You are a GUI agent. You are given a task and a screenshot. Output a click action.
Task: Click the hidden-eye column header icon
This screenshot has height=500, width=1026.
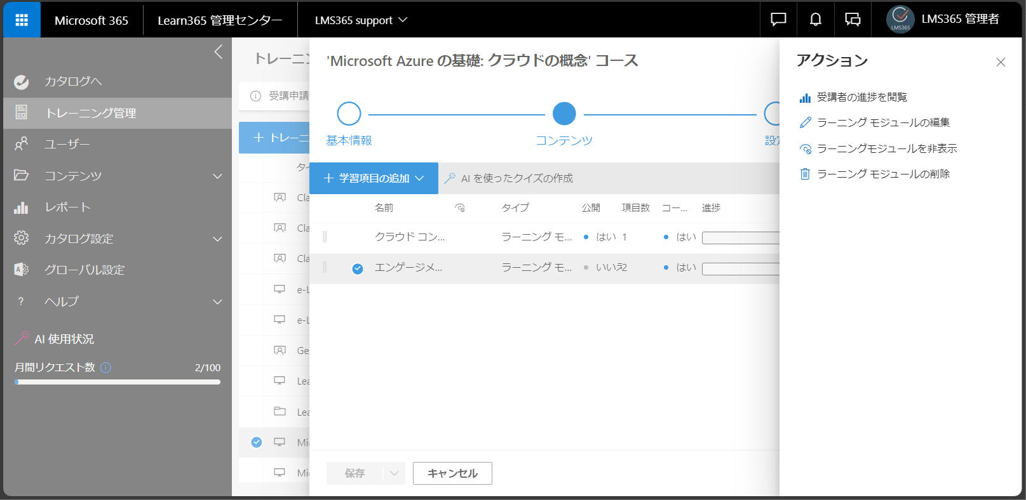pyautogui.click(x=460, y=208)
